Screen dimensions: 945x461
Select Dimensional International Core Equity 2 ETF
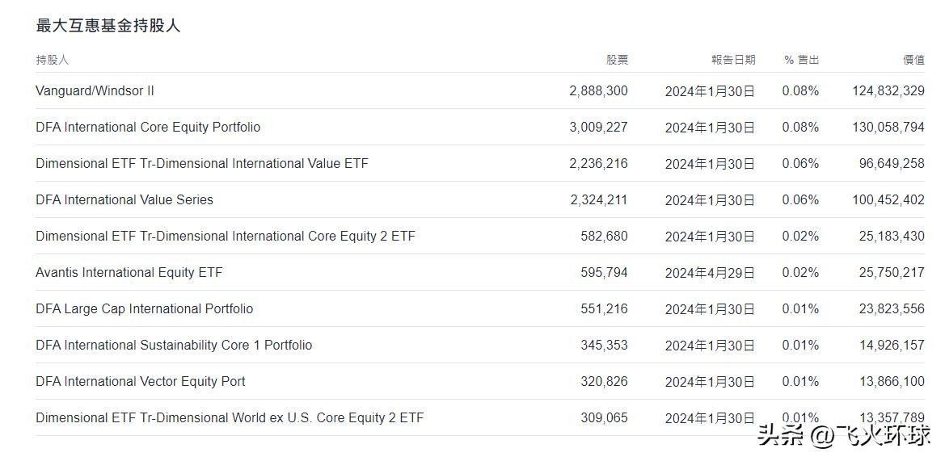click(x=226, y=236)
